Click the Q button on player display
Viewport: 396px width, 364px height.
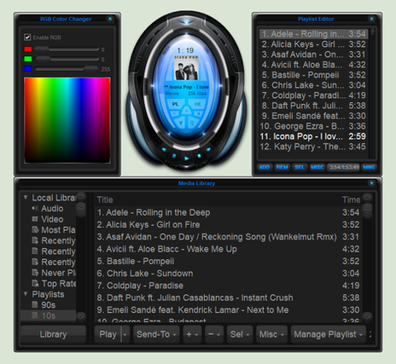[192, 123]
